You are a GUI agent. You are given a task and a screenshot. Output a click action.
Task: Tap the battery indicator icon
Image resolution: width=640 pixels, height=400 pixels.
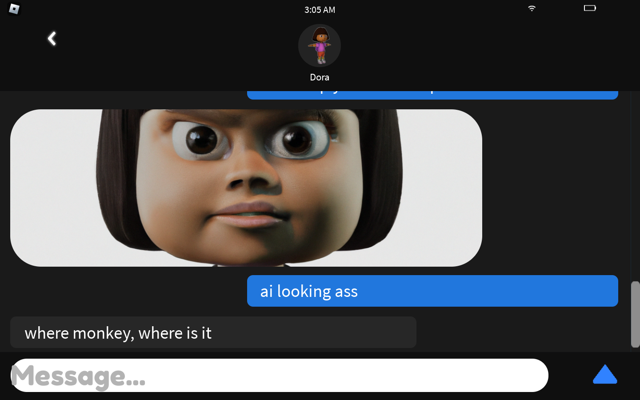click(x=590, y=8)
